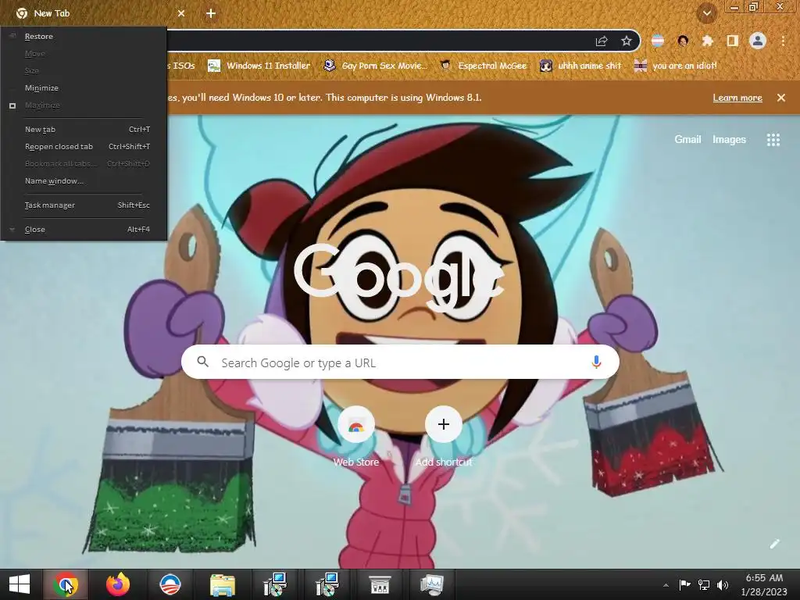
Task: Click the second installer taskbar icon
Action: pos(327,584)
